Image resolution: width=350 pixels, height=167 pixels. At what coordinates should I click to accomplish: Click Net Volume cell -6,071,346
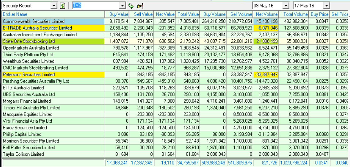tap(266, 28)
